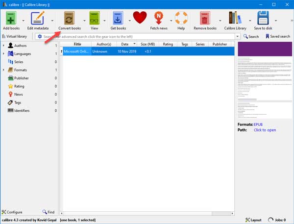
Task: Click the <0.1 size cell
Action: 148,51
